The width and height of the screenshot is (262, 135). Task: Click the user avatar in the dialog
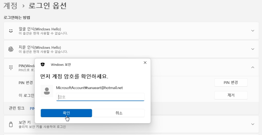(x=47, y=91)
